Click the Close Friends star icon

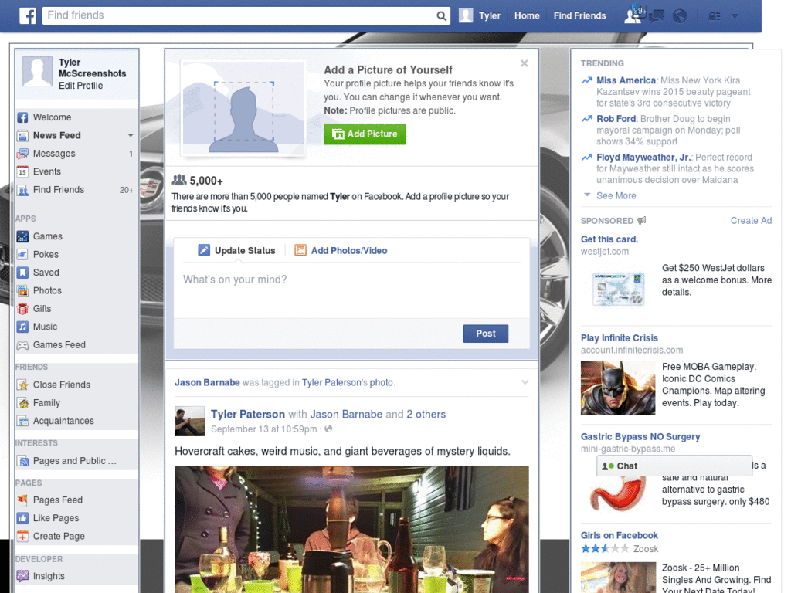[x=22, y=385]
